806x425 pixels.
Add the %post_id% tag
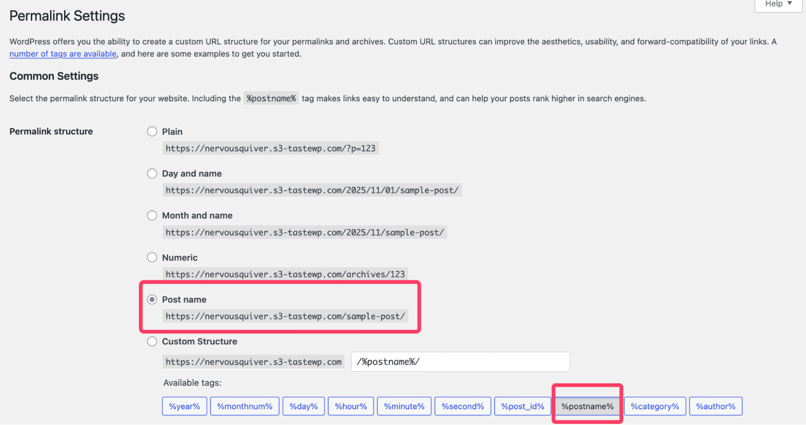(523, 406)
